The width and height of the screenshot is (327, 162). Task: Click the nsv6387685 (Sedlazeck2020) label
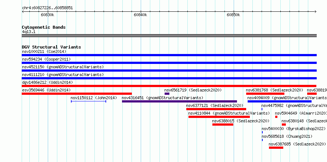coord(297,144)
